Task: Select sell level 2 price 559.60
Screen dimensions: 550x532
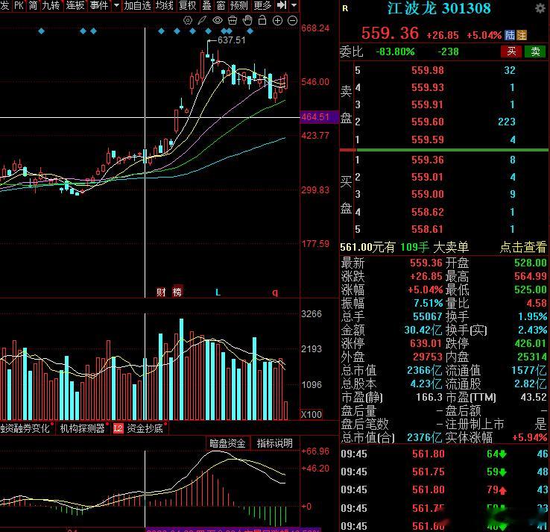Action: tap(428, 122)
